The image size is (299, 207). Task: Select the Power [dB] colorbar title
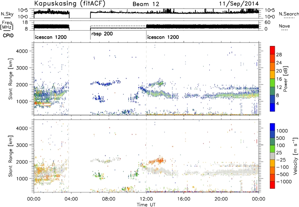(285, 79)
